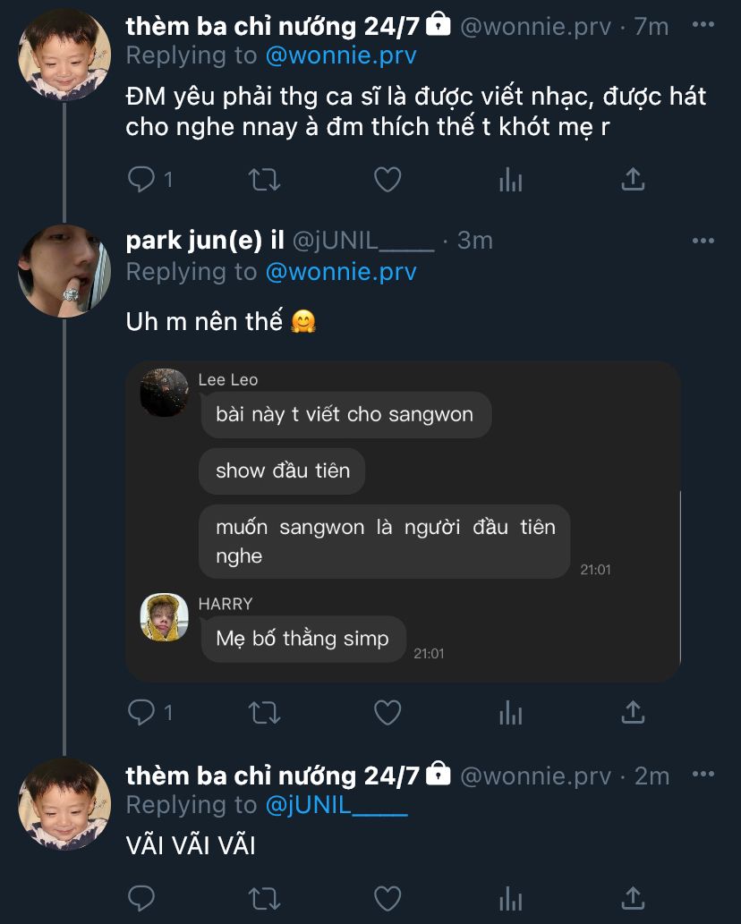Viewport: 741px width, 924px height.
Task: View analytics of the first tweet
Action: coord(510,180)
